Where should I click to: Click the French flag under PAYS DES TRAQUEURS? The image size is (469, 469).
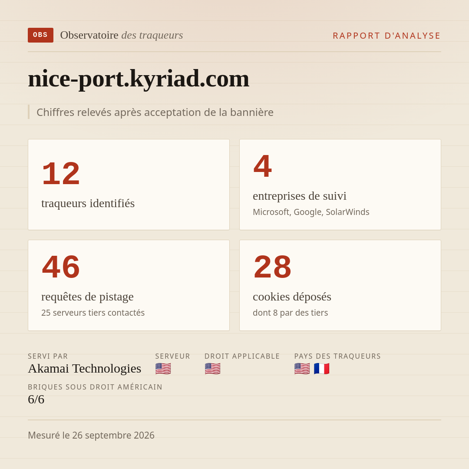point(321,369)
